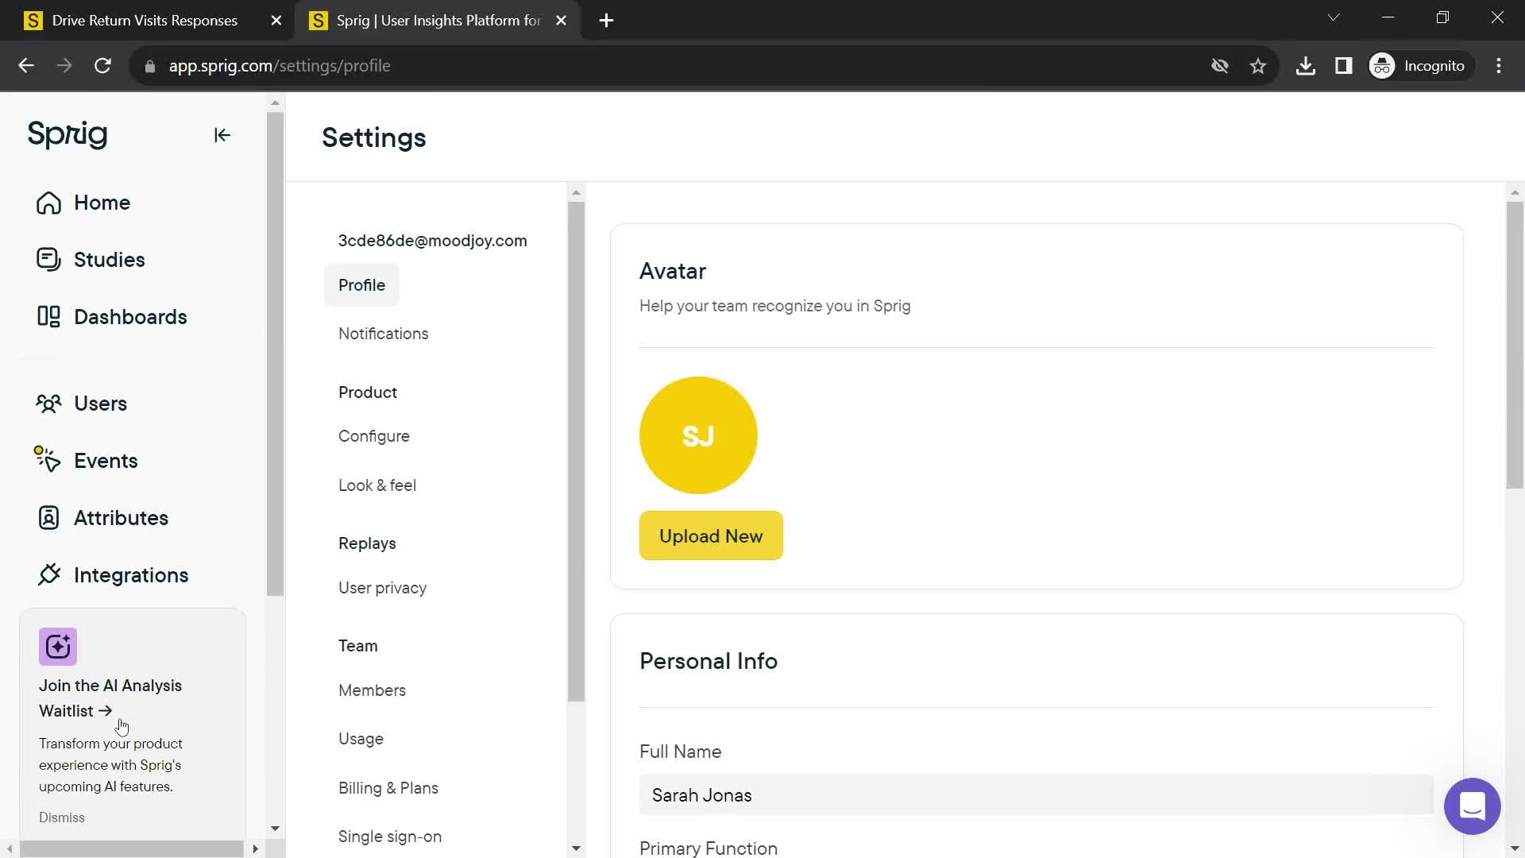Open Single sign-on settings
The width and height of the screenshot is (1525, 858).
click(x=389, y=837)
